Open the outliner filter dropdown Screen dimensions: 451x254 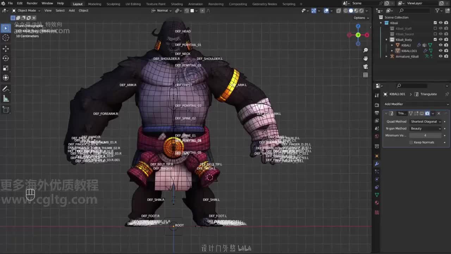(439, 11)
